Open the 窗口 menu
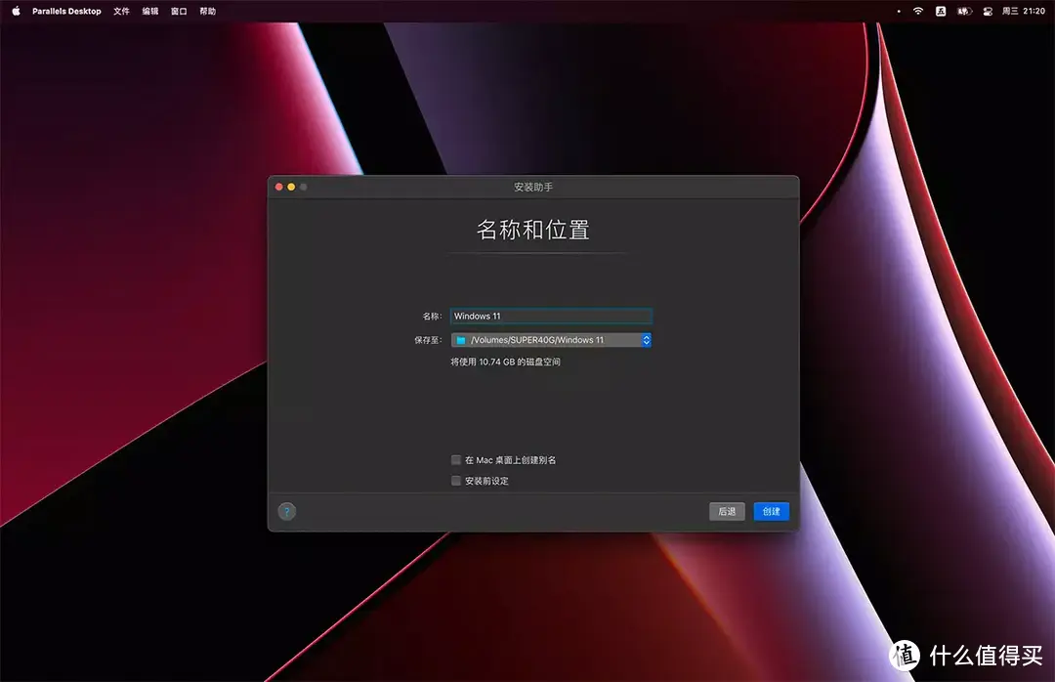The width and height of the screenshot is (1055, 682). tap(179, 11)
